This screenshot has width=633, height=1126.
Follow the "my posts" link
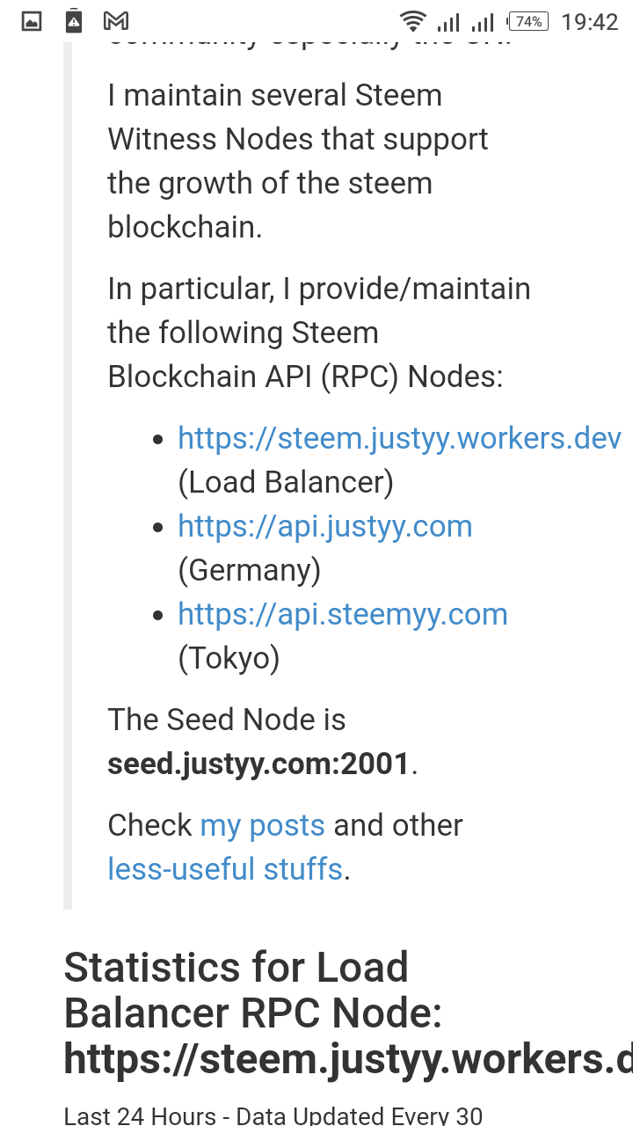pyautogui.click(x=263, y=825)
